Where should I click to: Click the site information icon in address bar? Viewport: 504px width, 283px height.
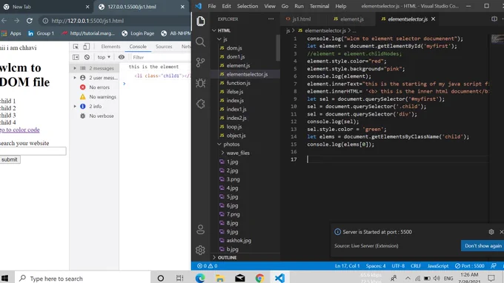(x=45, y=21)
